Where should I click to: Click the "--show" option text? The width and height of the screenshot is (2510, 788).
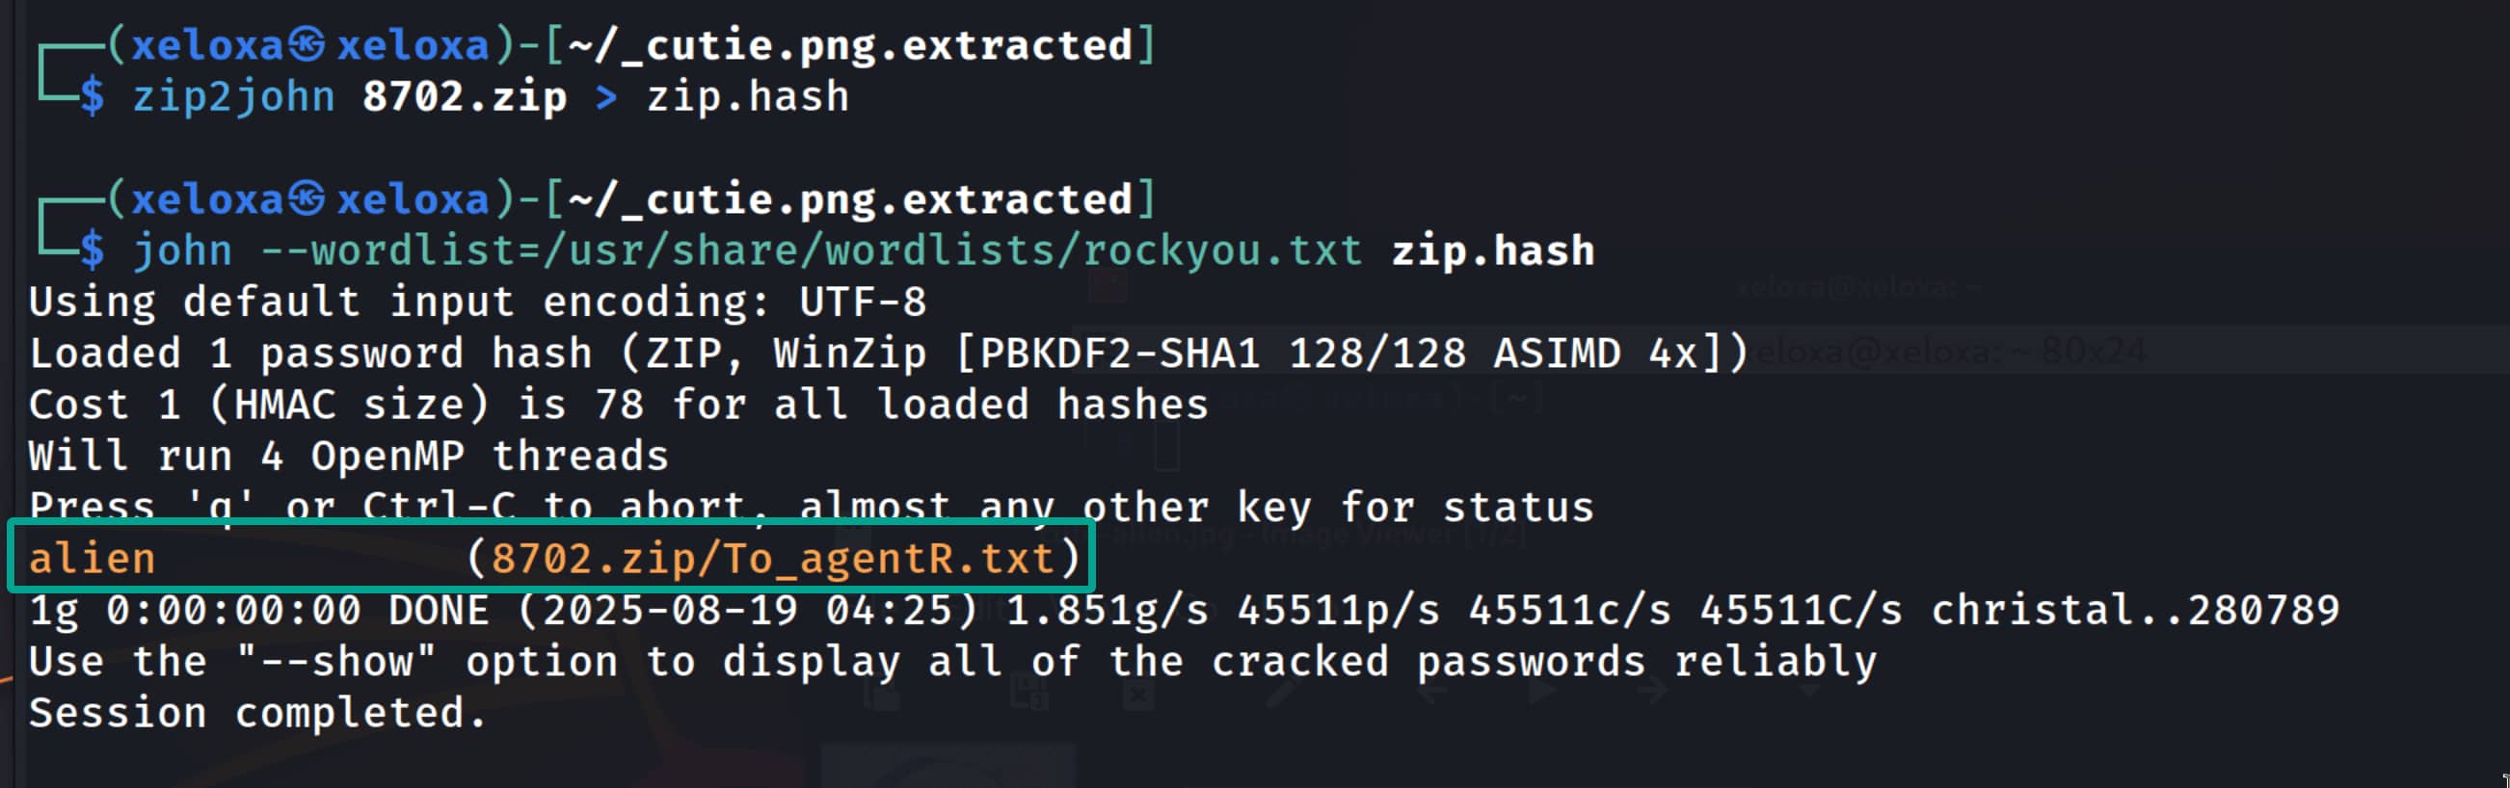(x=336, y=663)
